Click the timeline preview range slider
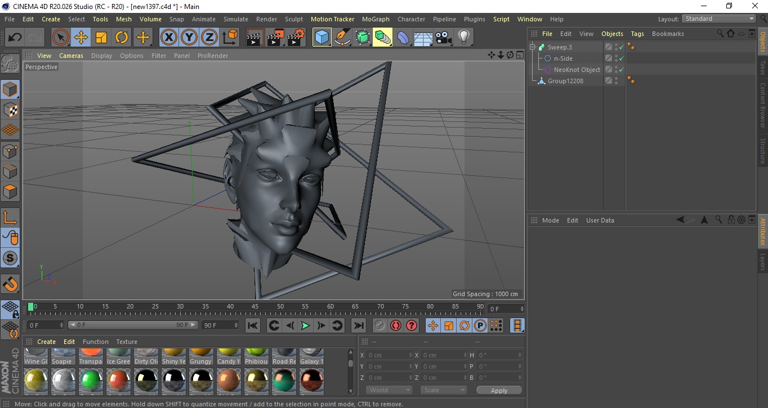This screenshot has width=768, height=408. [133, 325]
